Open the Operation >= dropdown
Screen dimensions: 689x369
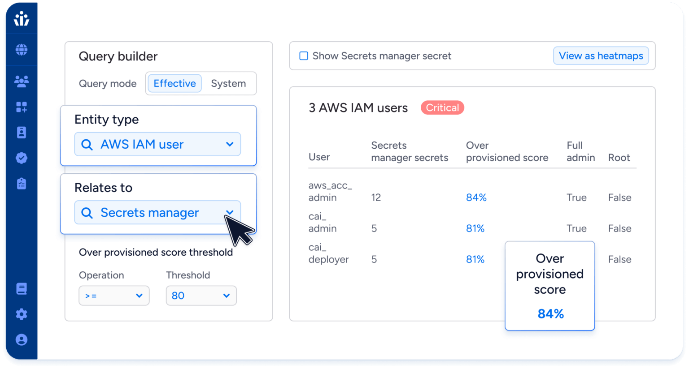point(114,296)
